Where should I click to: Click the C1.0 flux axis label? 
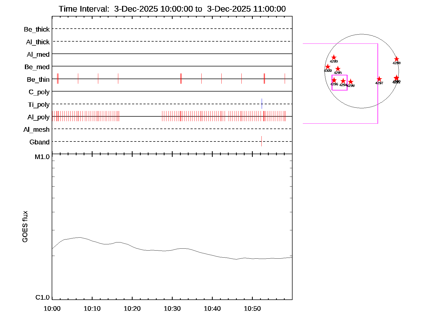42,298
